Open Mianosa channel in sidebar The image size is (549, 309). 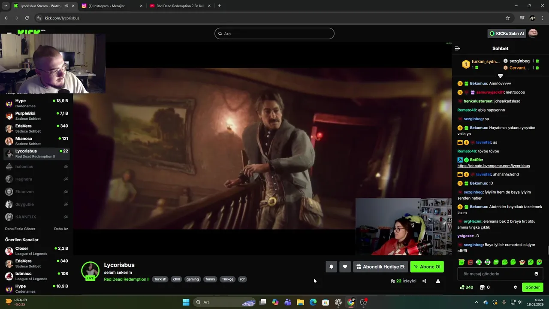click(36, 141)
